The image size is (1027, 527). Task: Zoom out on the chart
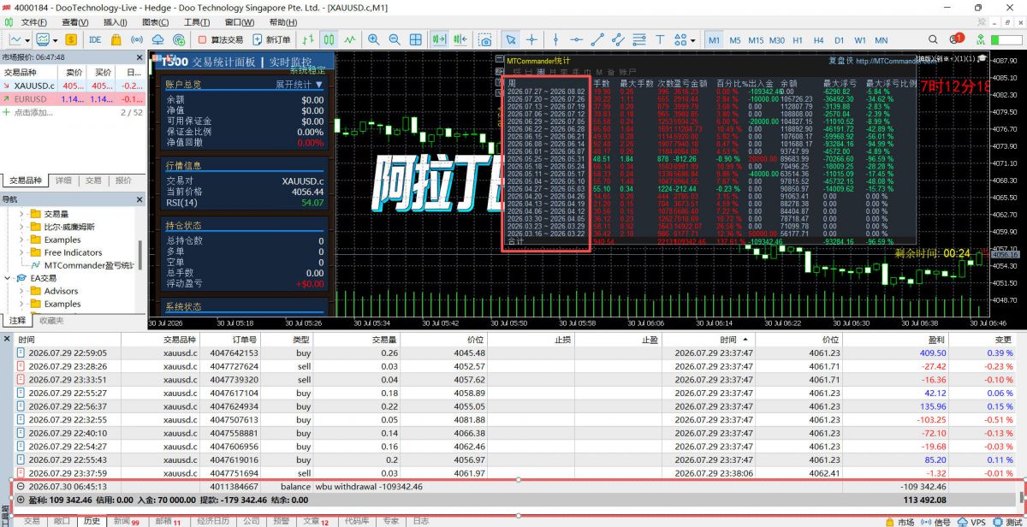395,39
